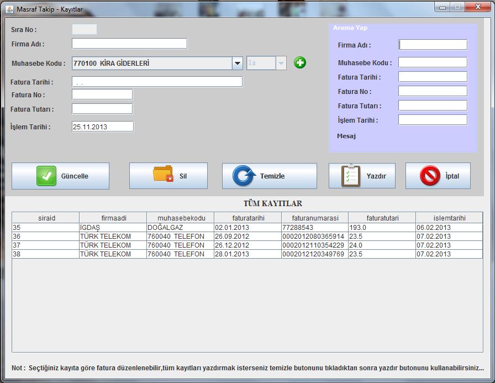Close the Masraf Takip window
This screenshot has width=495, height=383.
(x=478, y=7)
